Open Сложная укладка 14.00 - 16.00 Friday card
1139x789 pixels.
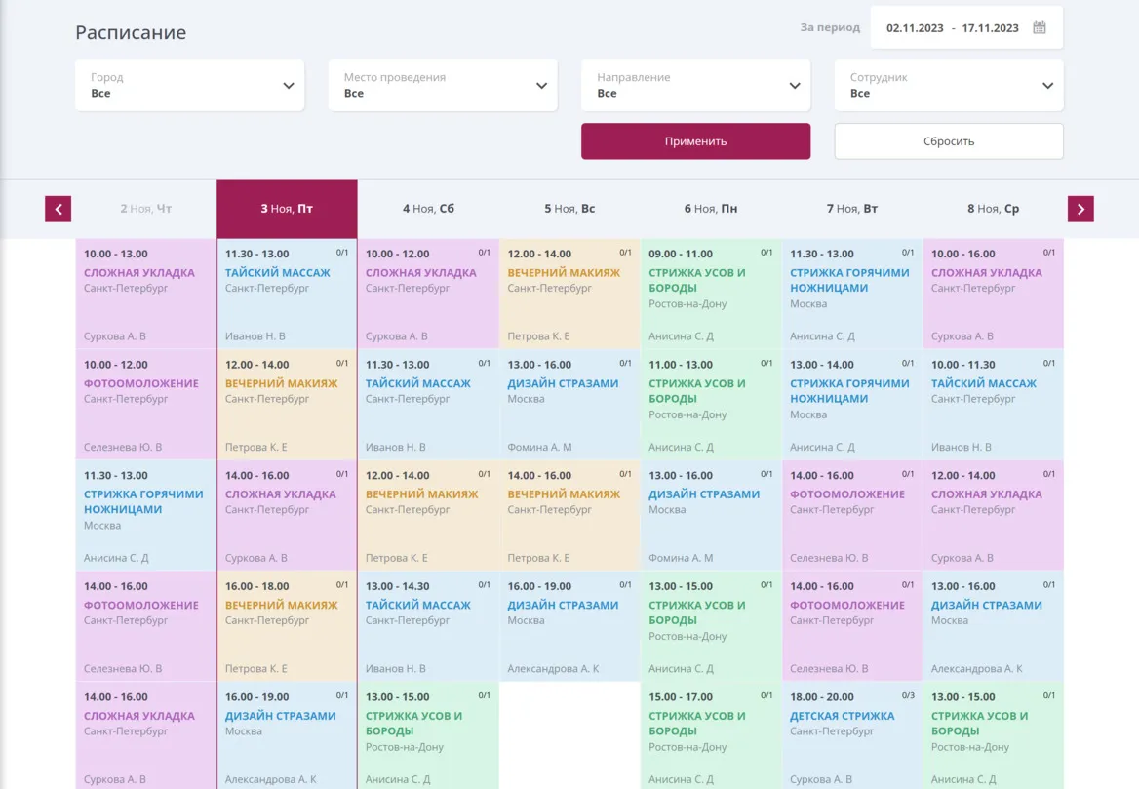287,516
